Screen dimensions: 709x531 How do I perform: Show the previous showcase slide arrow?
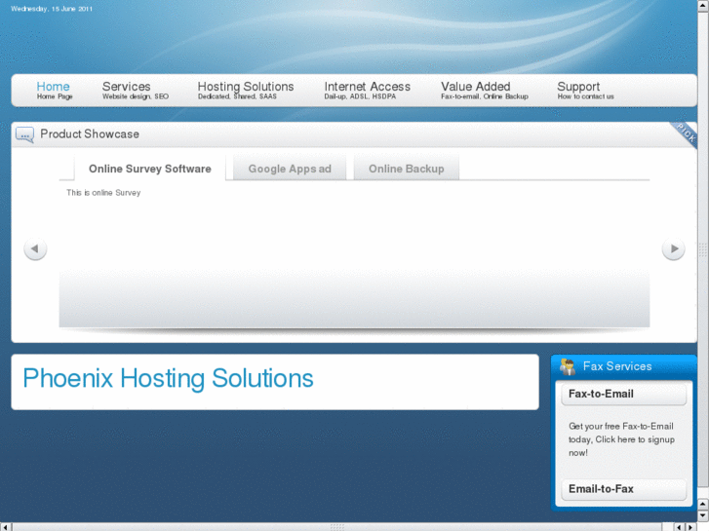[35, 249]
